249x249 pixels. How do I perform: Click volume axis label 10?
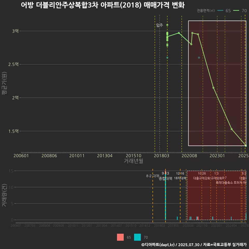click(x=11, y=187)
